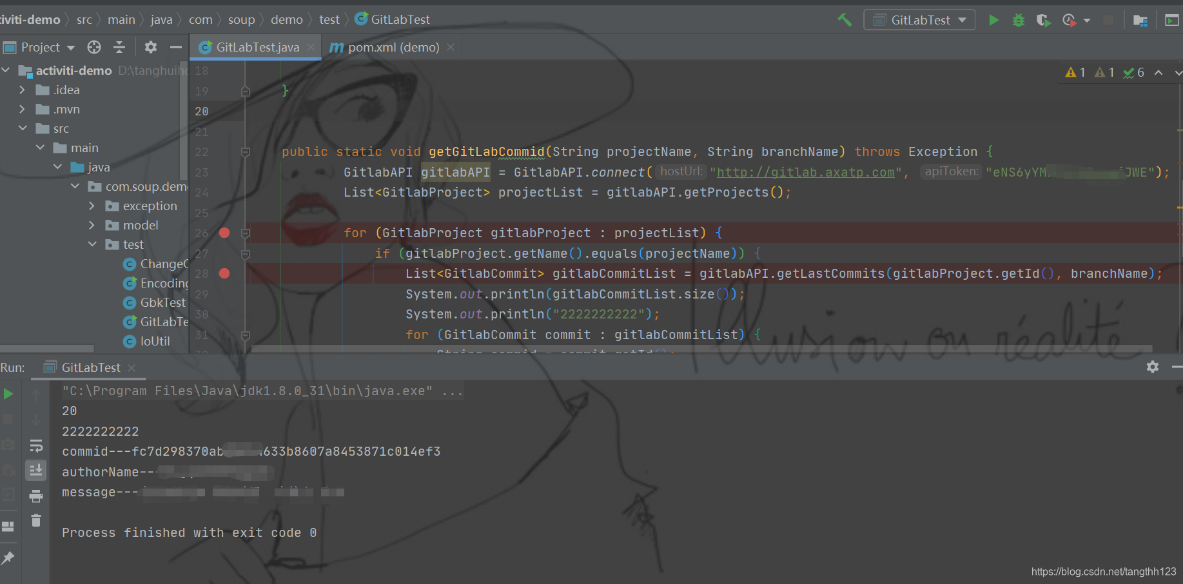Click the camera dump threads icon
The height and width of the screenshot is (584, 1183).
click(8, 444)
